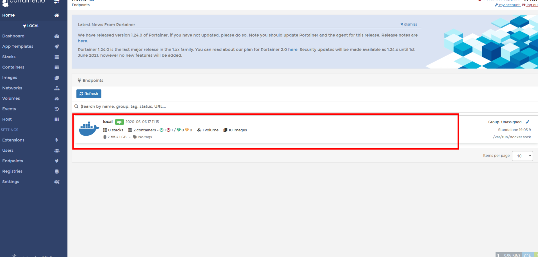
Task: Click the stacks icon next to 0 stacks
Action: tap(105, 130)
